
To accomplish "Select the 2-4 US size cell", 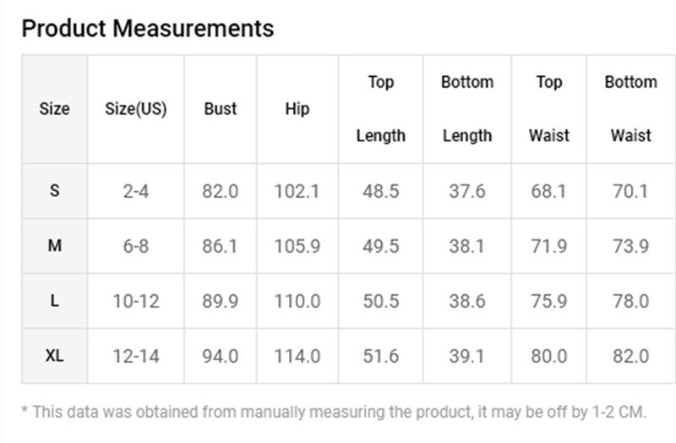I will (x=136, y=191).
